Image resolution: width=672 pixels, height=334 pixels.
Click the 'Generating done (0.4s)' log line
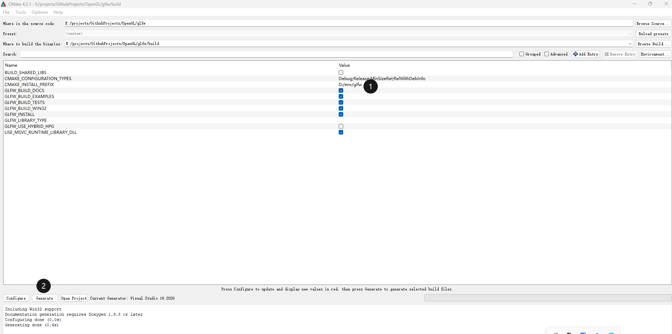coord(32,325)
